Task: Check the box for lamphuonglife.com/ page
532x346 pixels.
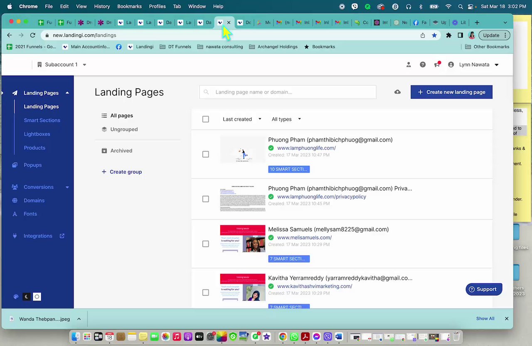Action: click(205, 154)
